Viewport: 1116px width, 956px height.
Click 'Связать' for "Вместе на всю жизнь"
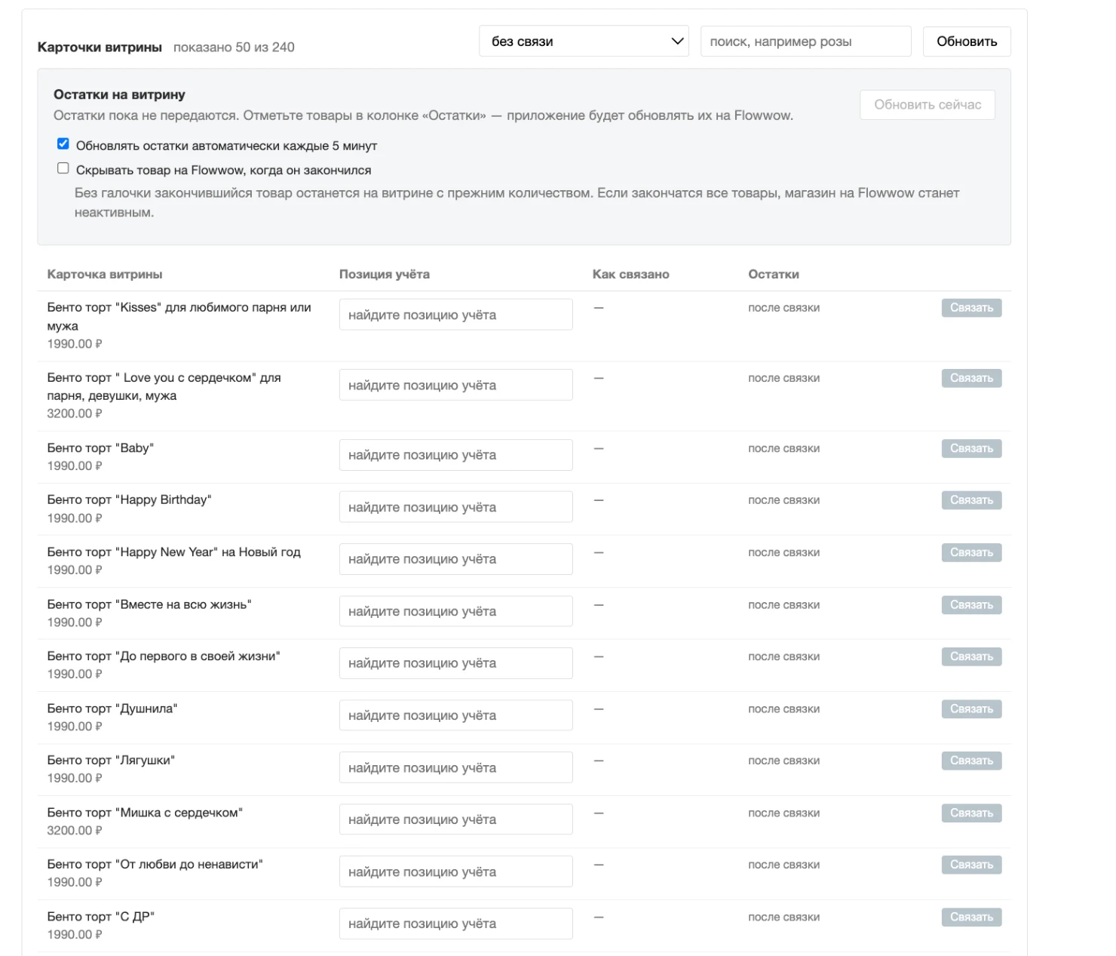[971, 604]
